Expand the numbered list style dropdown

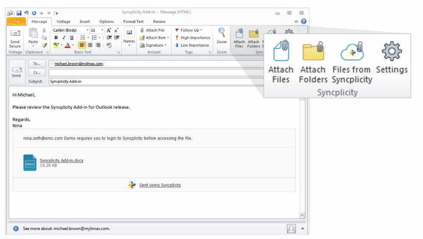pyautogui.click(x=99, y=38)
